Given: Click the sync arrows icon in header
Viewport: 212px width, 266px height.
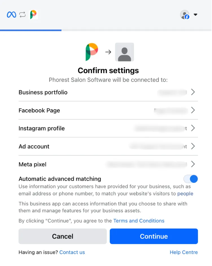Looking at the screenshot, I should 22,15.
